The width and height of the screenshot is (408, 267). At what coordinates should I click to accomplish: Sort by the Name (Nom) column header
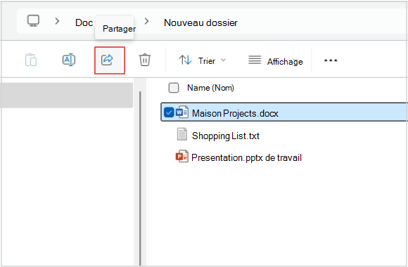(210, 88)
